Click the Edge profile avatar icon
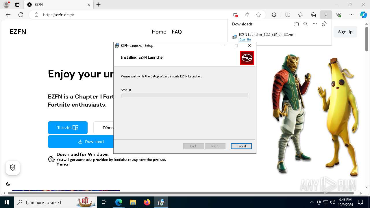The height and width of the screenshot is (208, 370). (x=6, y=5)
